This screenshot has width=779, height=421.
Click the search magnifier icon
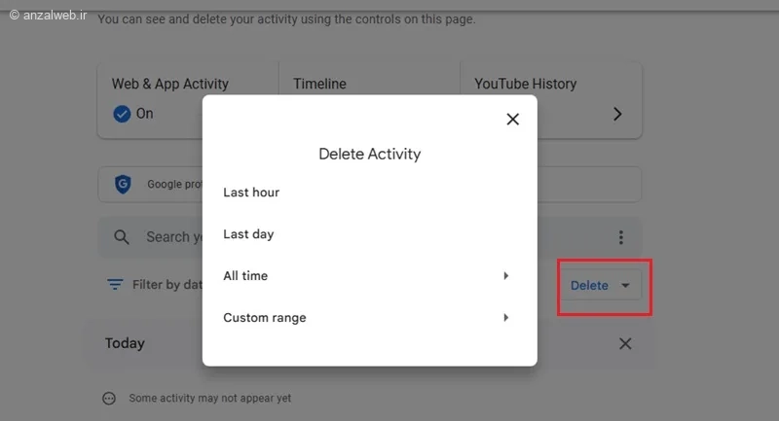tap(122, 237)
